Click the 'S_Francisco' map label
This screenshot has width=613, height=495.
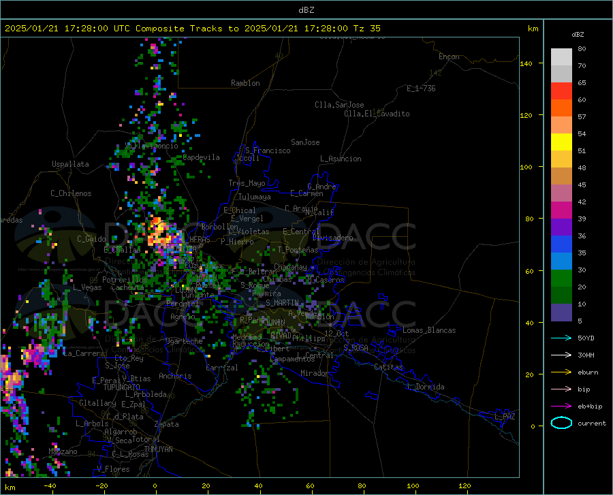pos(268,150)
